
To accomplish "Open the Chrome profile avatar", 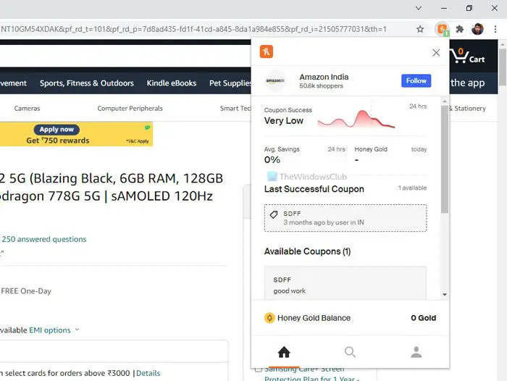I will [477, 29].
